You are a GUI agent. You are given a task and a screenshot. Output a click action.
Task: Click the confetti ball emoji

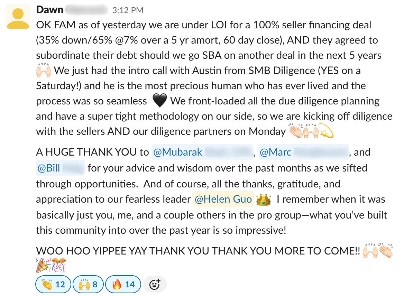click(x=59, y=266)
